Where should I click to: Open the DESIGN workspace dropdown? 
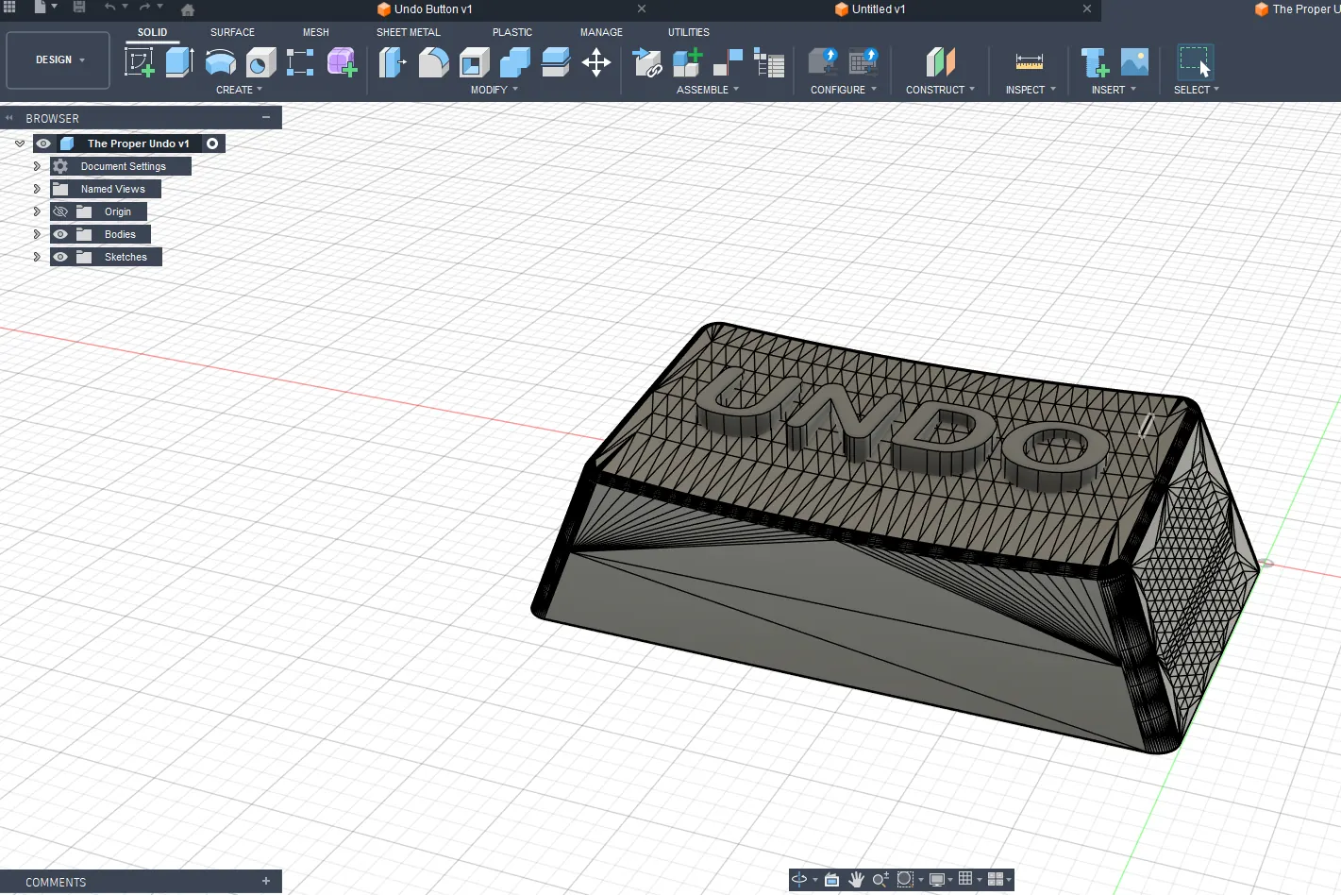58,60
